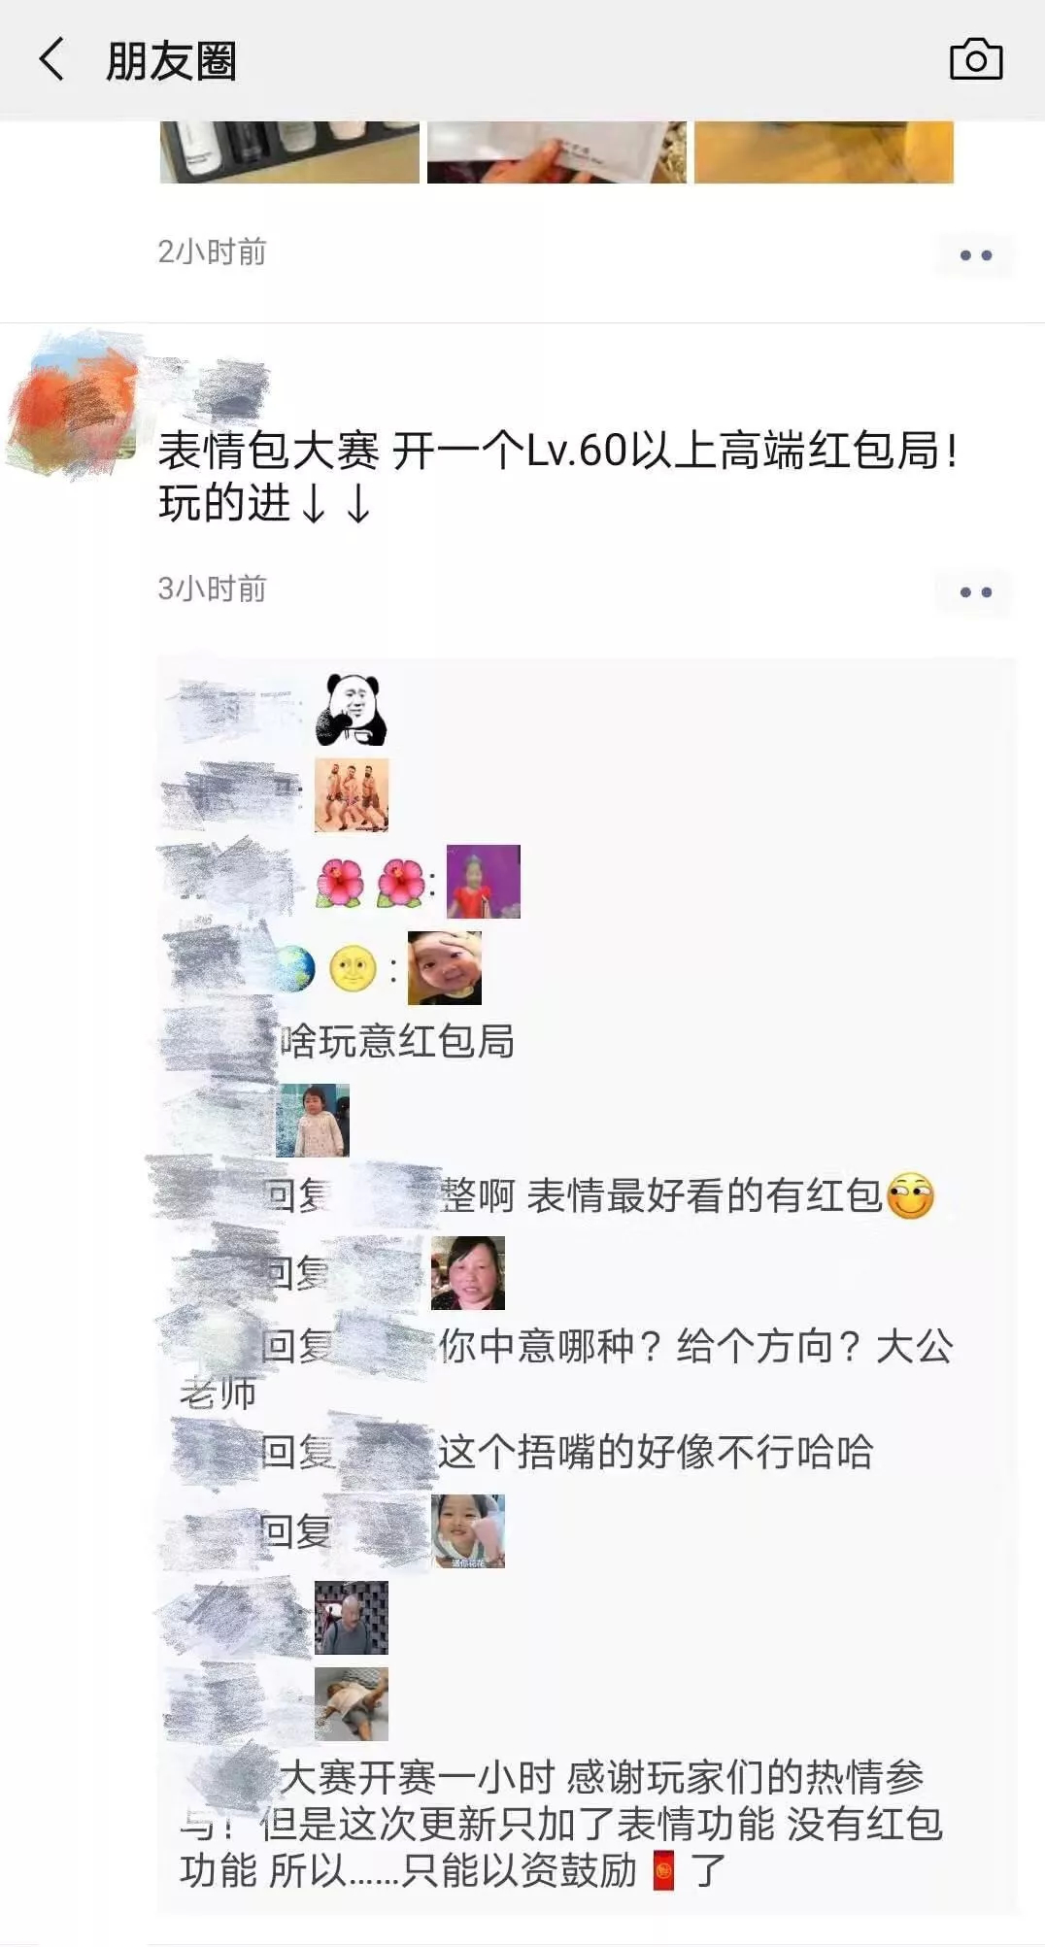Tap the person lying down sticker
The height and width of the screenshot is (1947, 1045).
(x=352, y=1704)
